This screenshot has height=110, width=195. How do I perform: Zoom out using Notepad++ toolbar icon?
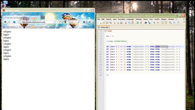(x=158, y=23)
